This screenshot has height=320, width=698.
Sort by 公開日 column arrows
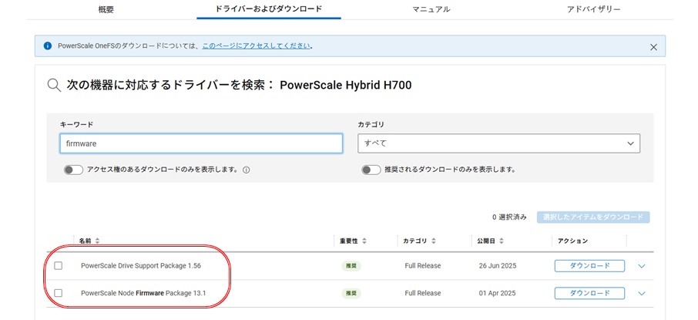[x=502, y=241]
